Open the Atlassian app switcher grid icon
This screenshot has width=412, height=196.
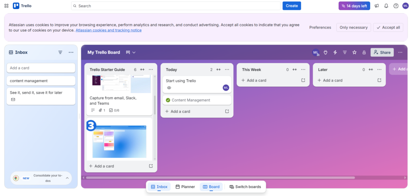6,6
